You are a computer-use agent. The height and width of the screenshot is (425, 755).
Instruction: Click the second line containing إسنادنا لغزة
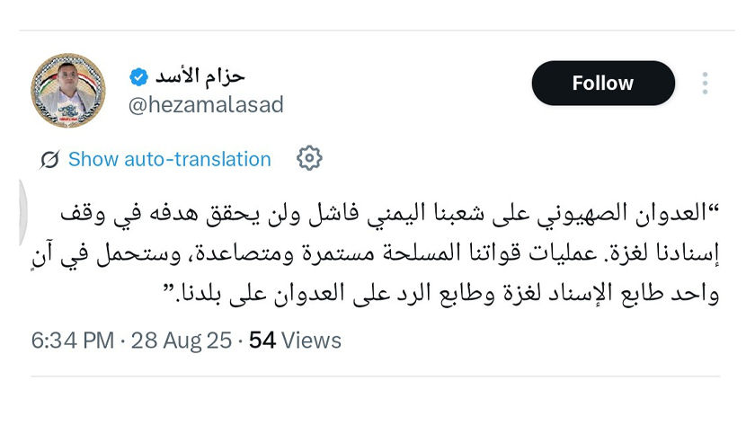[x=375, y=253]
